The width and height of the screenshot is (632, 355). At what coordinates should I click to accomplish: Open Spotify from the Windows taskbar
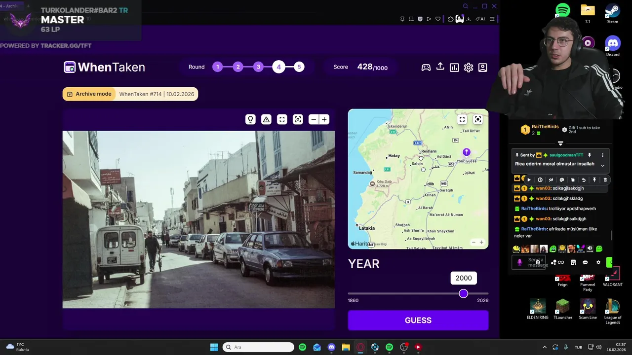click(302, 347)
